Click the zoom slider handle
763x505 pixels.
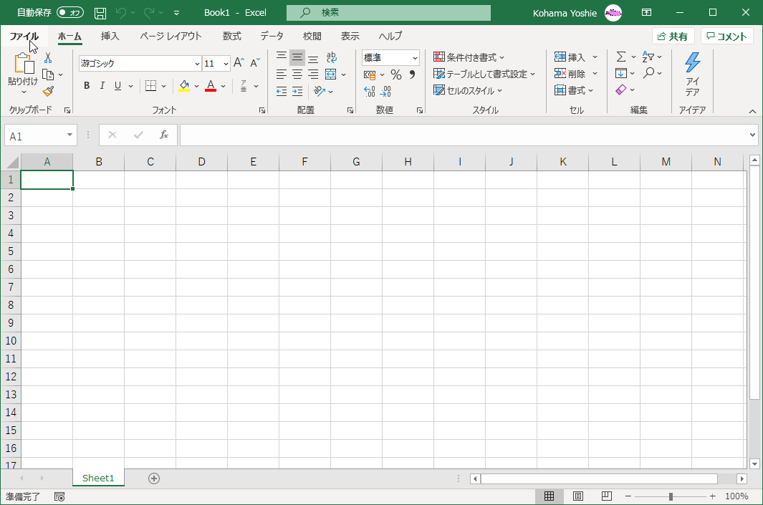click(671, 496)
